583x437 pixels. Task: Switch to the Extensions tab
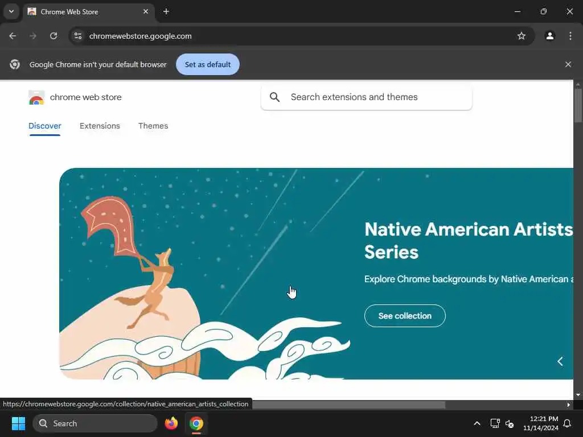[x=100, y=126]
